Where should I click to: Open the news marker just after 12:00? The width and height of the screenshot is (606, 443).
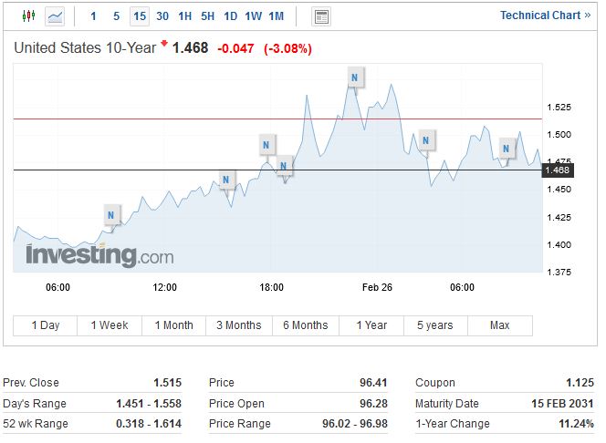coord(225,180)
